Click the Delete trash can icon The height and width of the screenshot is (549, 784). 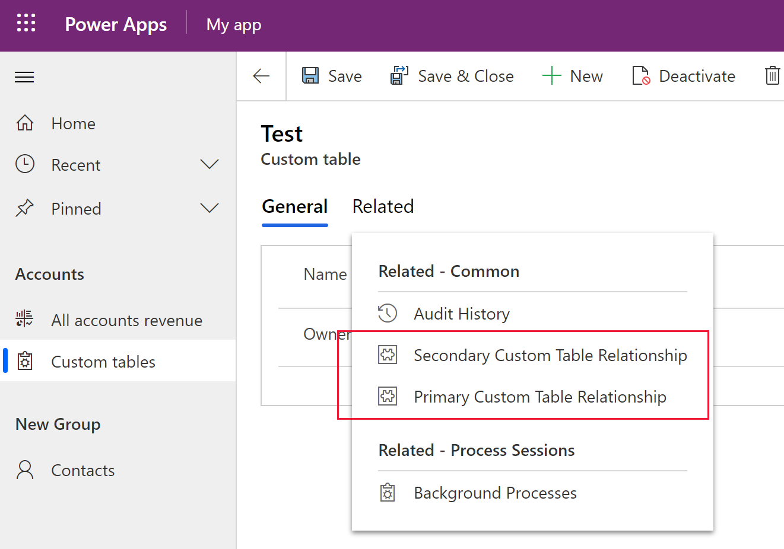pos(773,75)
